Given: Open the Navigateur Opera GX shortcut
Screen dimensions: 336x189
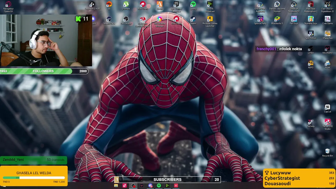Looking at the screenshot, I should coord(8,7).
